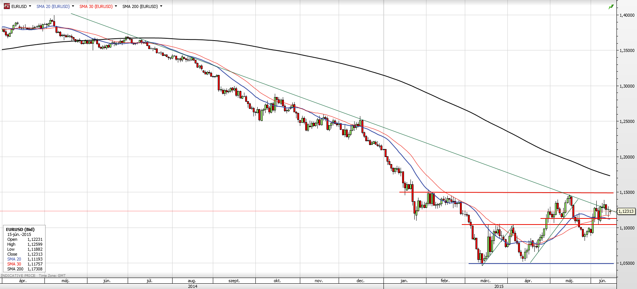Click the 'INDICATIVE PRICE' footer label
The height and width of the screenshot is (289, 637).
tap(18, 276)
